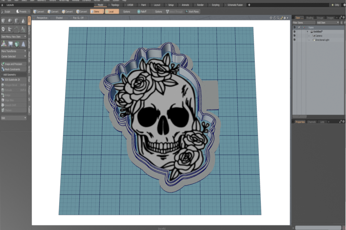Select the Text tool icon
Viewport: 346px width, 230px height.
coord(23,29)
